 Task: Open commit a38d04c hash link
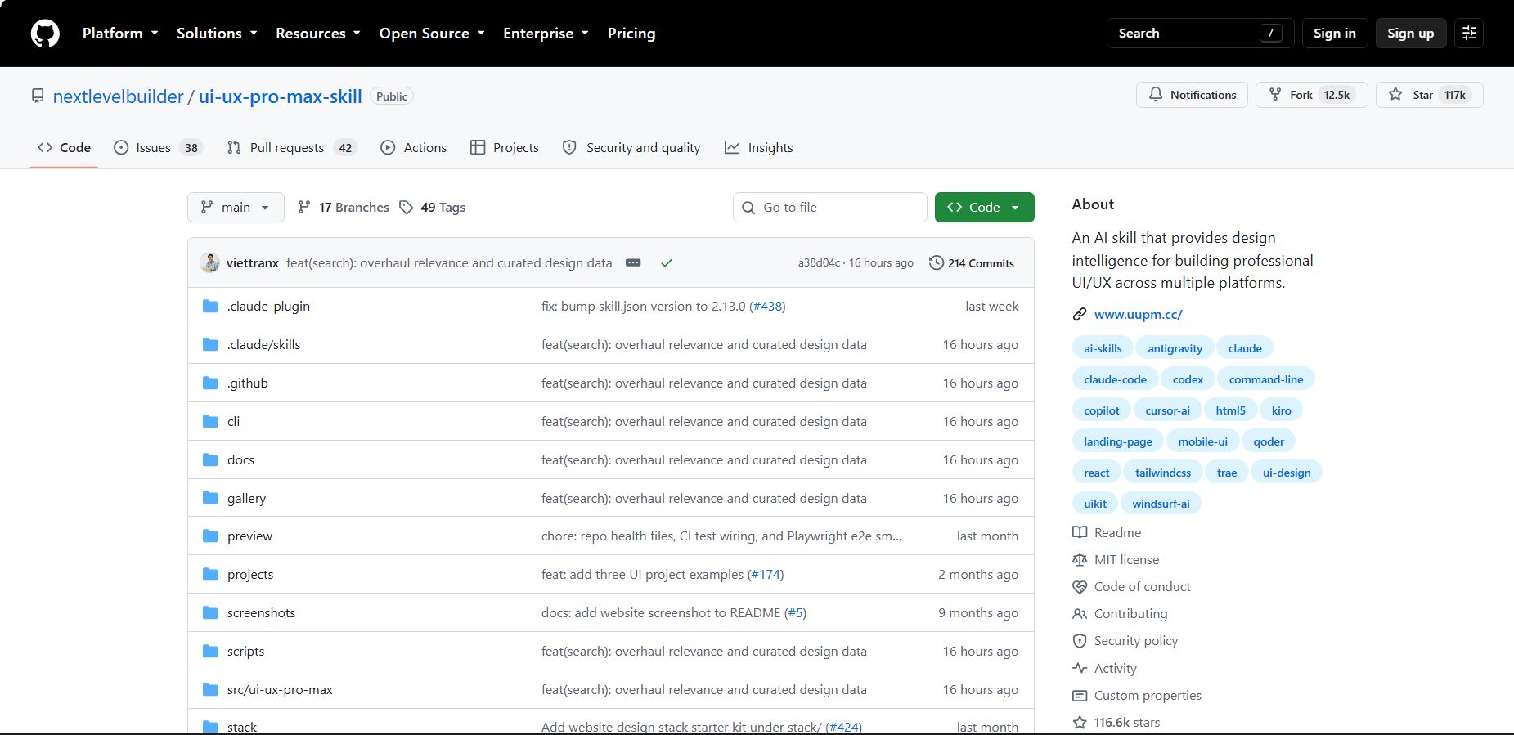click(819, 262)
